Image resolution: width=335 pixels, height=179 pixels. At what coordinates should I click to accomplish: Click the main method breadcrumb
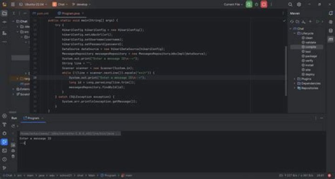point(127,176)
